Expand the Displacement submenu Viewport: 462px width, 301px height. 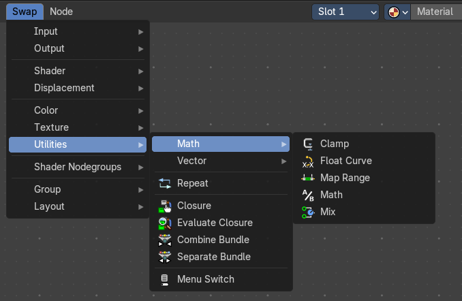[78, 88]
